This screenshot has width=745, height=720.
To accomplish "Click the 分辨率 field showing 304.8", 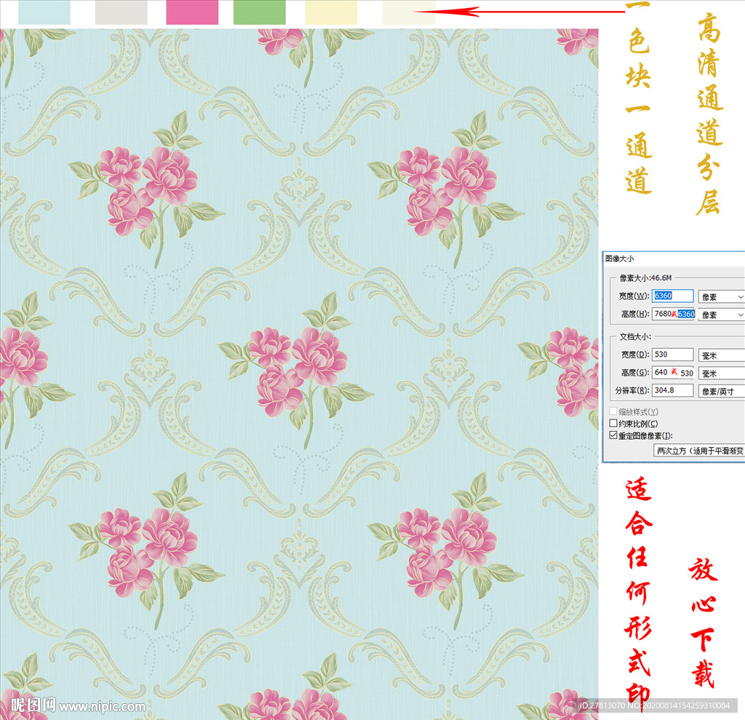I will [x=673, y=391].
